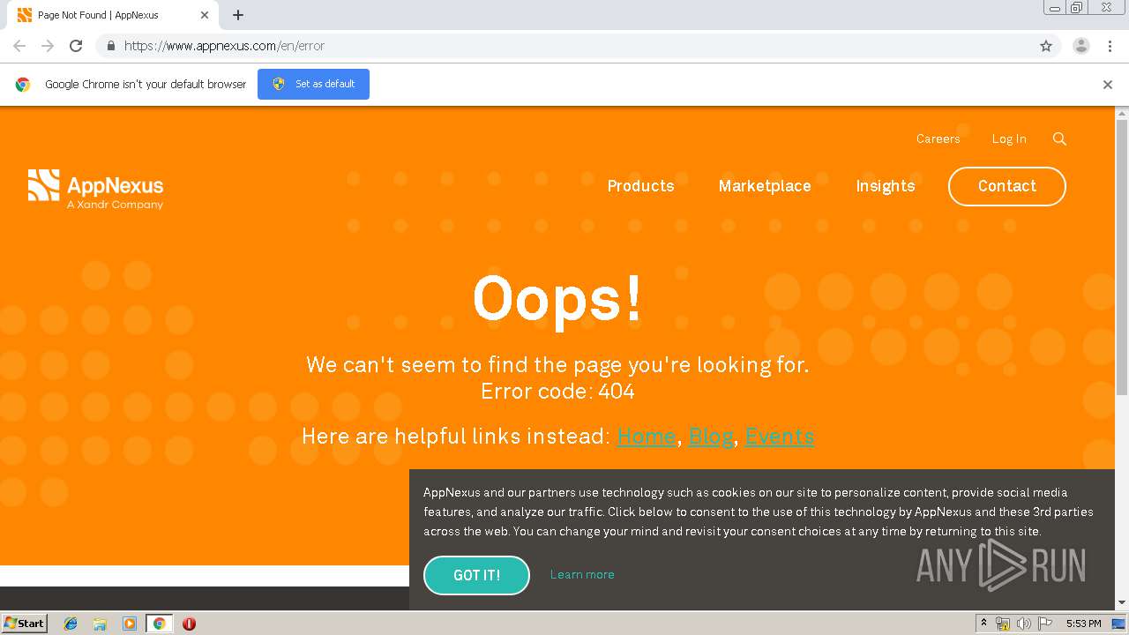Click the show desktop button
The width and height of the screenshot is (1129, 635).
pos(1119,624)
